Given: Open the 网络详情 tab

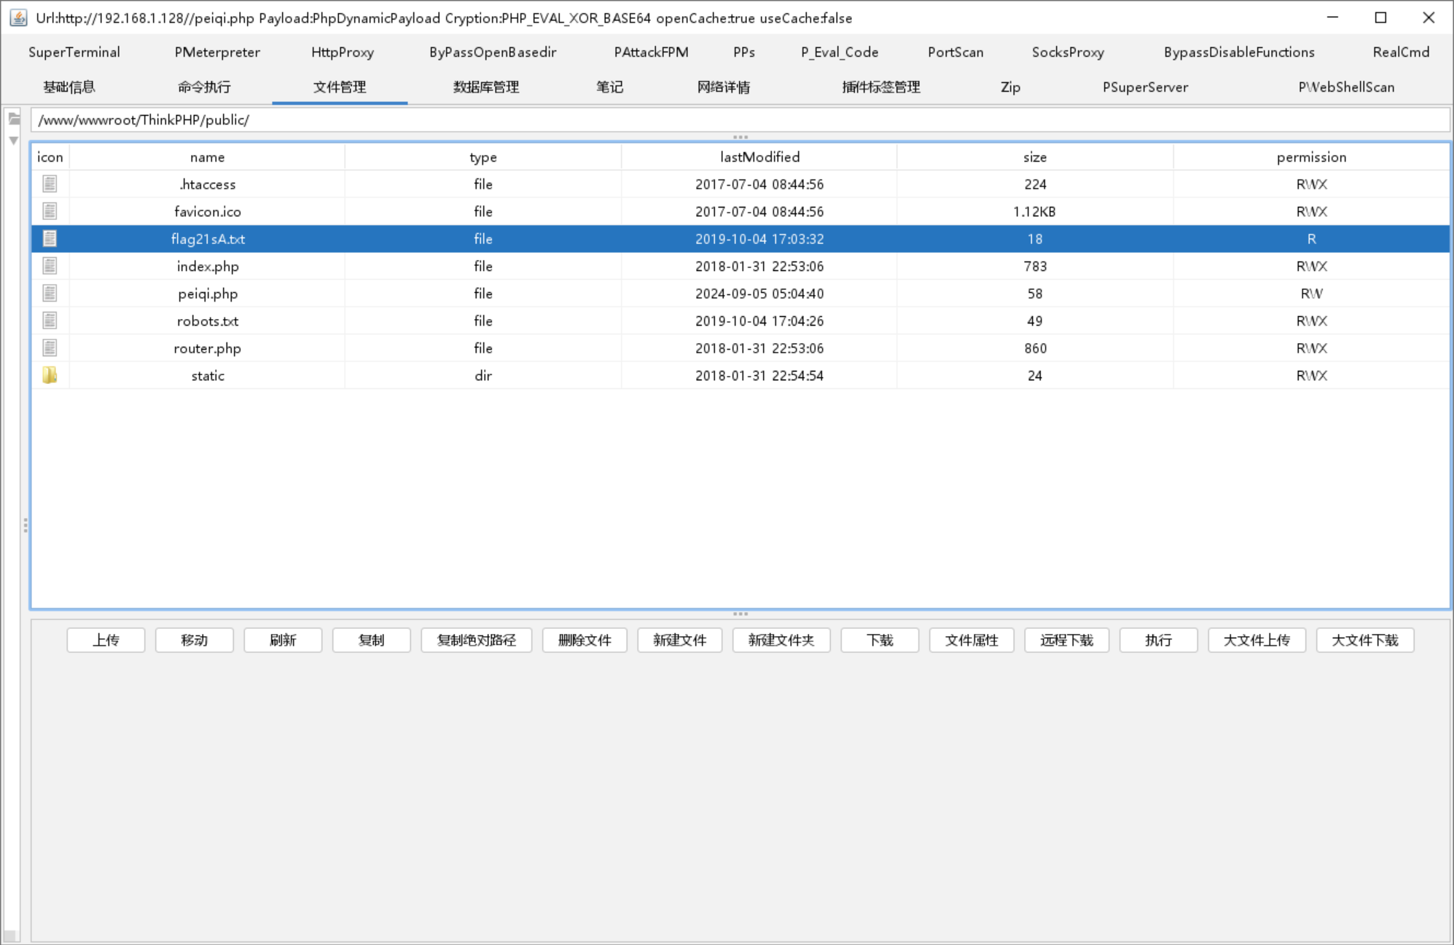Looking at the screenshot, I should [x=724, y=87].
